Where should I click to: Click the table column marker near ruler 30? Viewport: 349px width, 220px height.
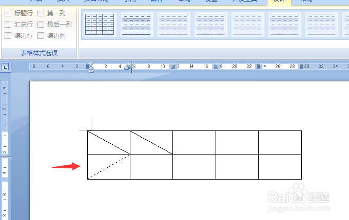click(301, 67)
